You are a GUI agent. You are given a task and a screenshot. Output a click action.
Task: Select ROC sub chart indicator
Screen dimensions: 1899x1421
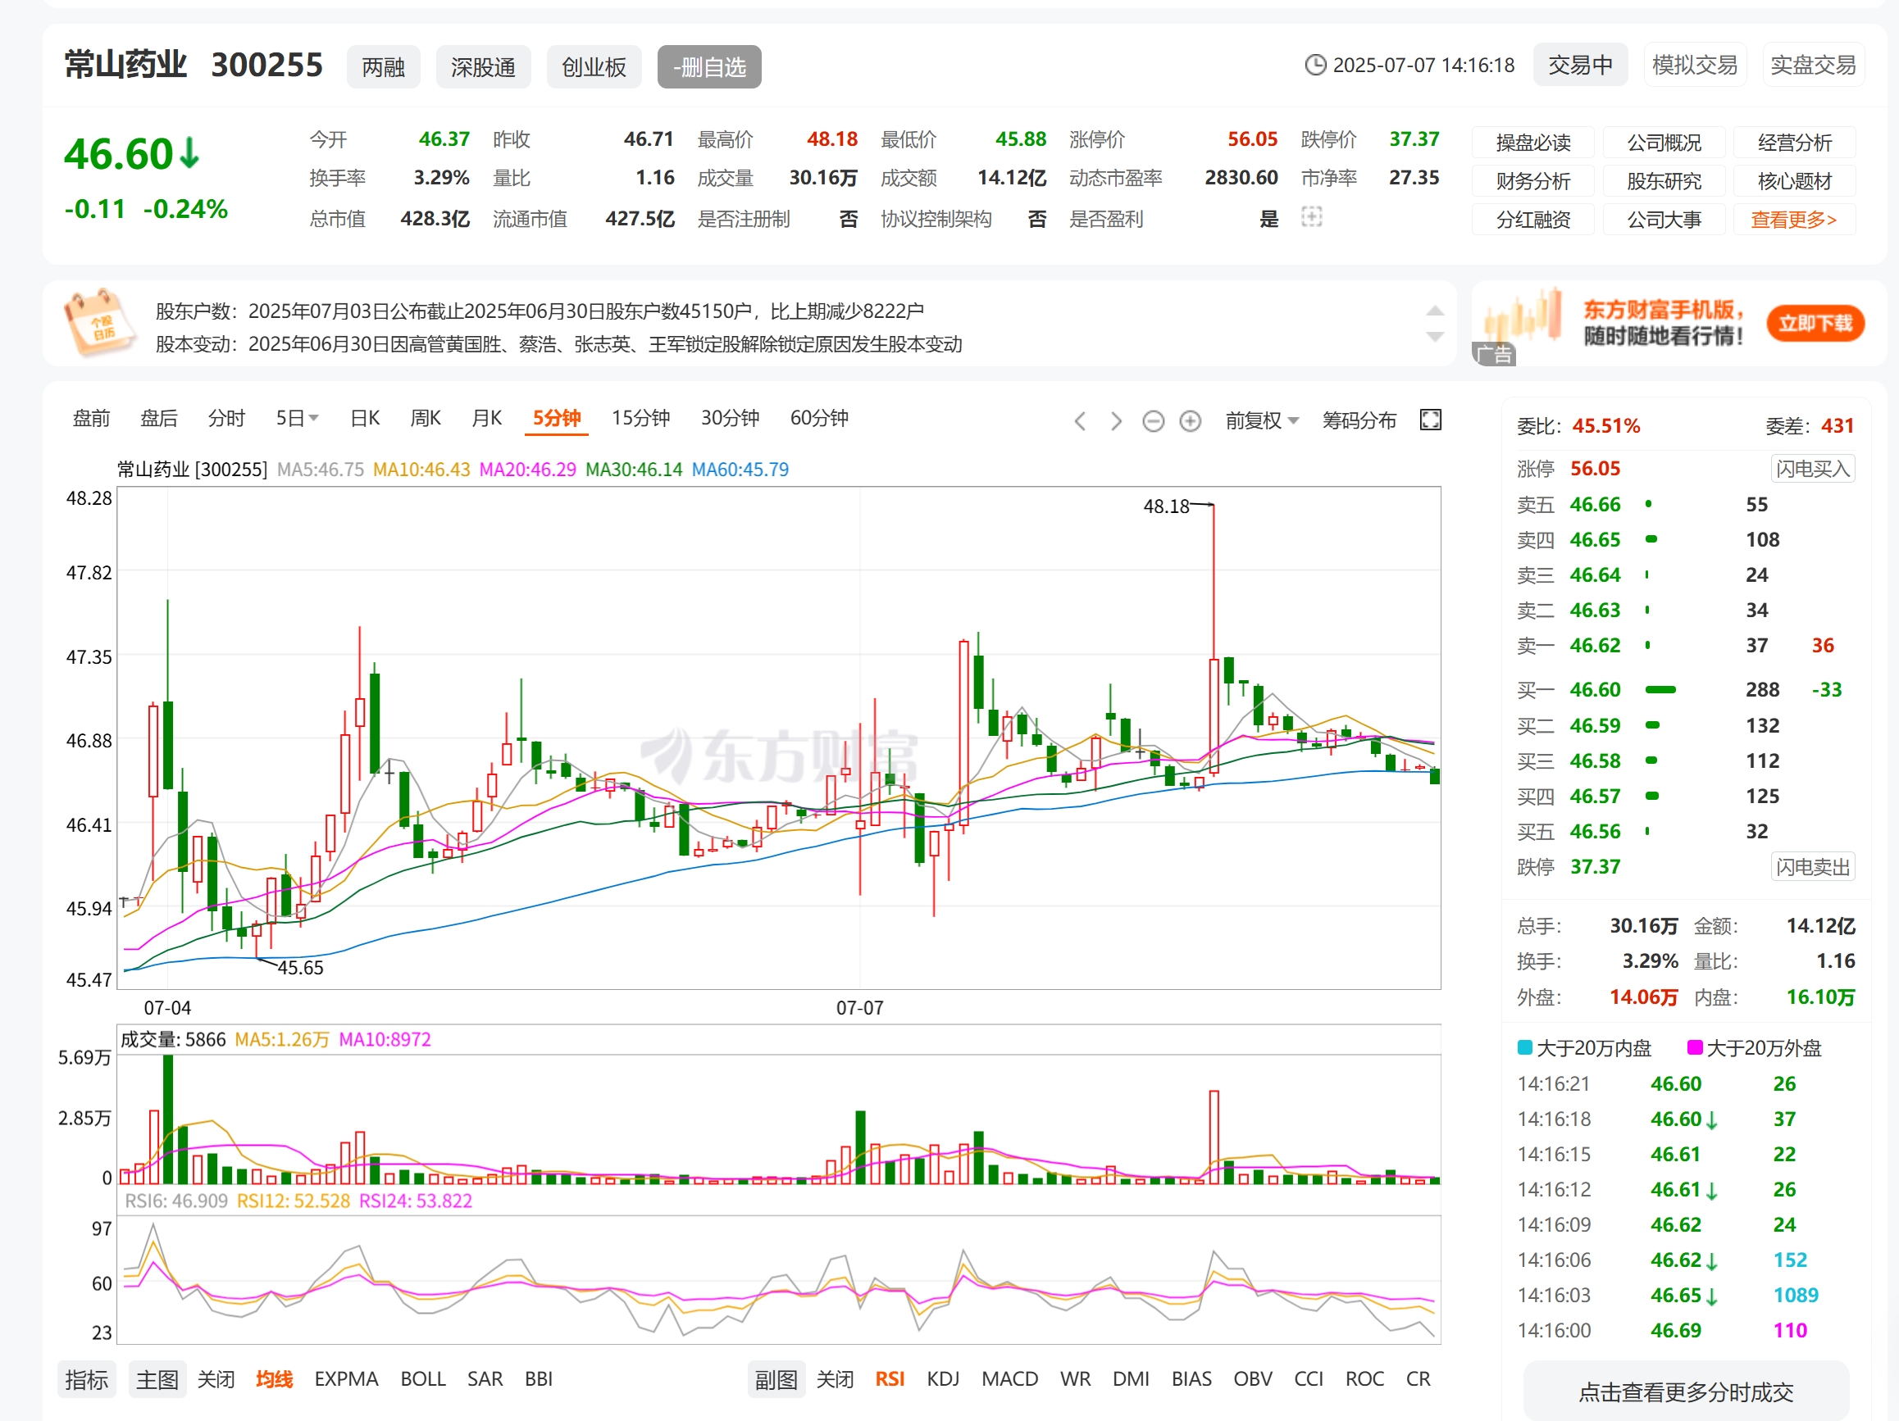(1364, 1379)
